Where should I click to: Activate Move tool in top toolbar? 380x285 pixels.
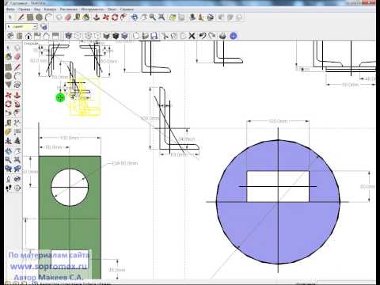[x=105, y=17]
